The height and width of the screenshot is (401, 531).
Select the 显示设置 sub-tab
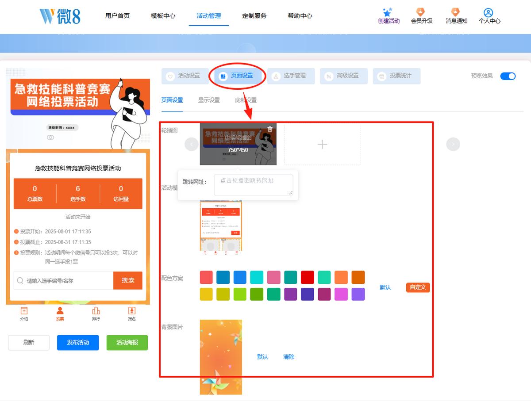point(209,100)
